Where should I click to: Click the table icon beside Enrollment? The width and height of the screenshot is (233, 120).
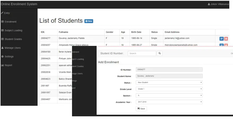pyautogui.click(x=2, y=22)
